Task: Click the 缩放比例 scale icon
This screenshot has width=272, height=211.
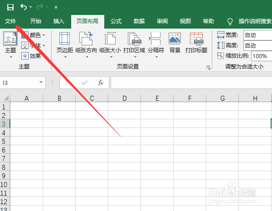Action: (220, 56)
